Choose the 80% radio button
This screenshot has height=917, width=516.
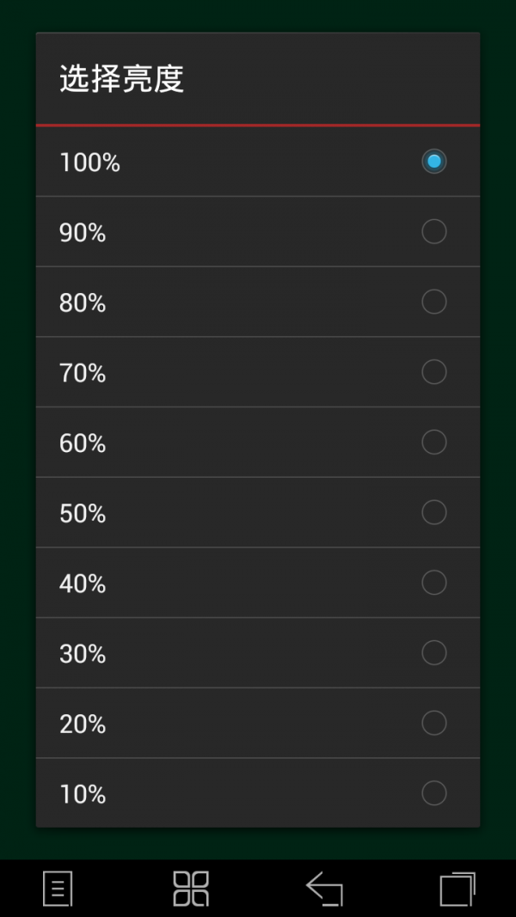(433, 302)
